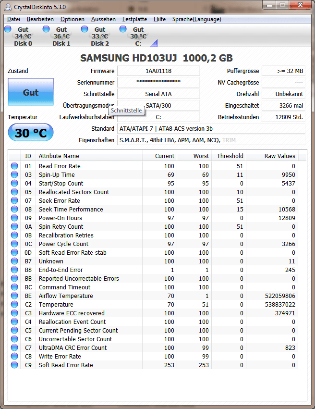Open the Bearbeiten menu
This screenshot has height=409, width=315.
click(x=40, y=19)
